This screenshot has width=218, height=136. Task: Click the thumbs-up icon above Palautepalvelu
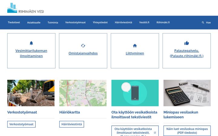(x=187, y=43)
